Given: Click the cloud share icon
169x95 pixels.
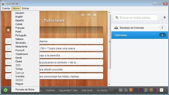Looking at the screenshot, I should point(95,15).
